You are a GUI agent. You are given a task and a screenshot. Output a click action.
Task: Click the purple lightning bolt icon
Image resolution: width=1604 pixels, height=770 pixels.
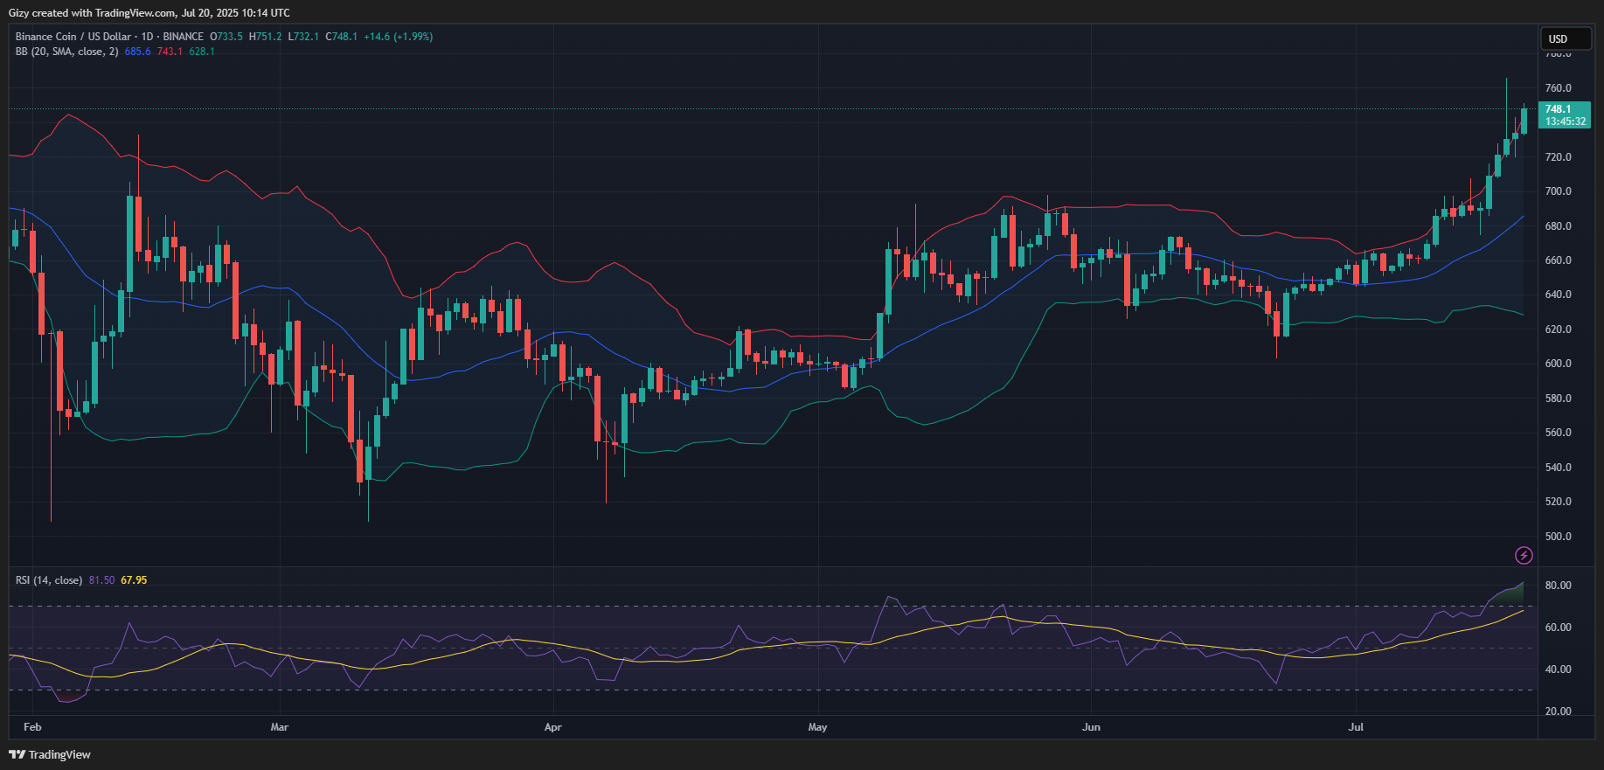(x=1524, y=555)
